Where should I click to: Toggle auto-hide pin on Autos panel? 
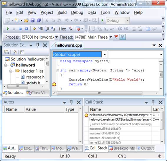click(x=71, y=102)
